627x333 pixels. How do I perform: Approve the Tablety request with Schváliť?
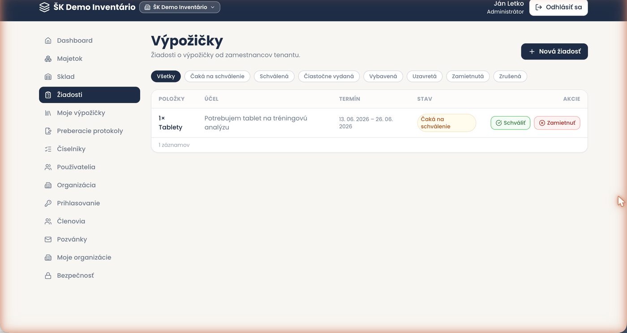tap(511, 123)
